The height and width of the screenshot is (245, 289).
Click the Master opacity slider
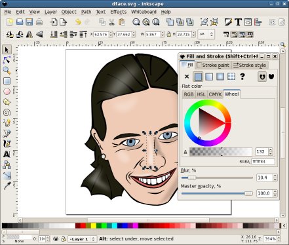(217, 193)
